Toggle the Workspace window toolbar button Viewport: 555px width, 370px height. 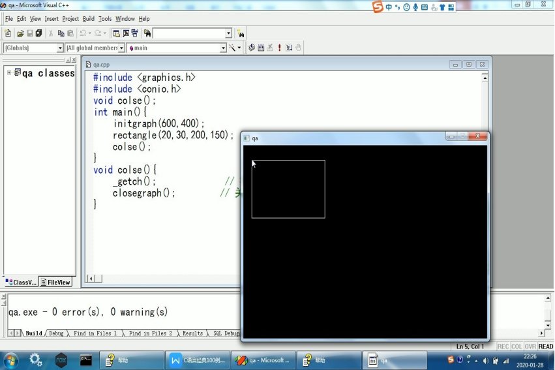tap(116, 33)
